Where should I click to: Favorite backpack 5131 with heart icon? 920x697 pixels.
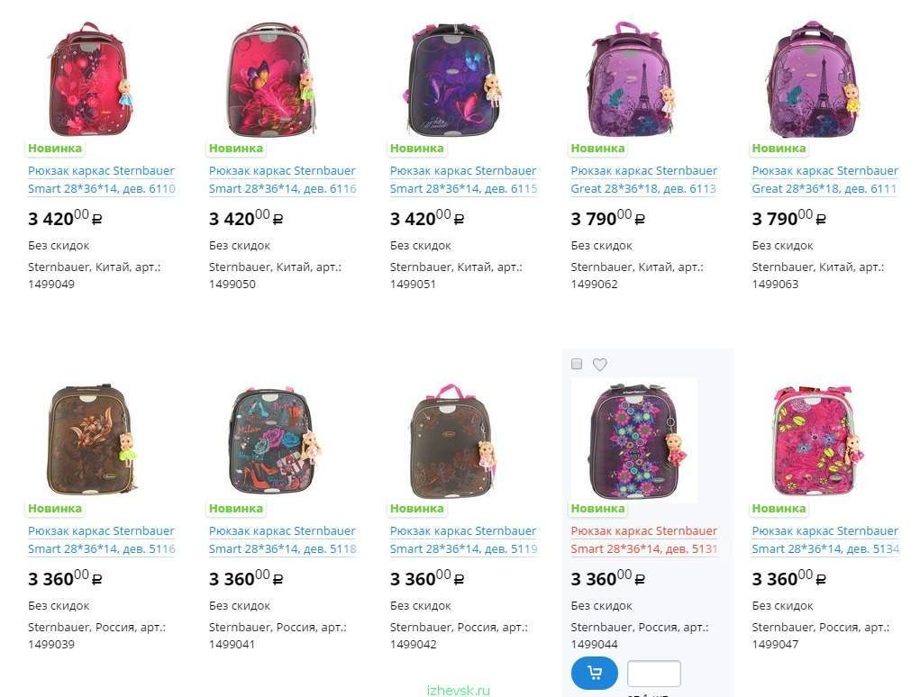(599, 364)
